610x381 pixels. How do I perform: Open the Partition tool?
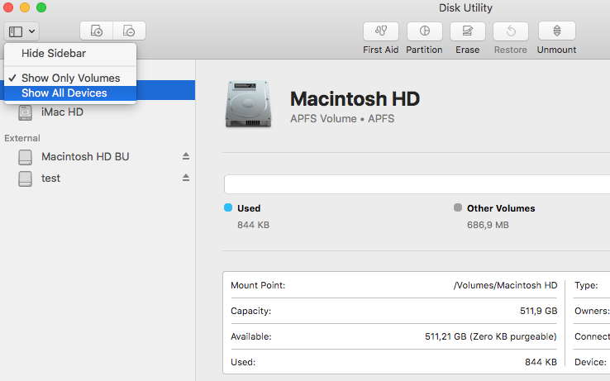[x=424, y=31]
